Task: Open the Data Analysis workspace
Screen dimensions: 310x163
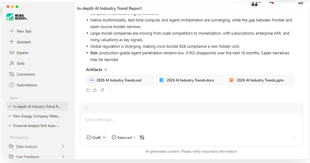Action: tap(37, 146)
